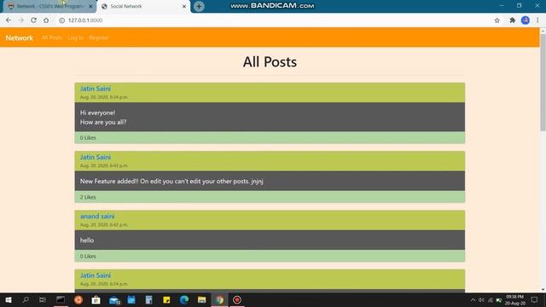Image resolution: width=546 pixels, height=307 pixels.
Task: Open the volume control in tray
Action: click(481, 299)
